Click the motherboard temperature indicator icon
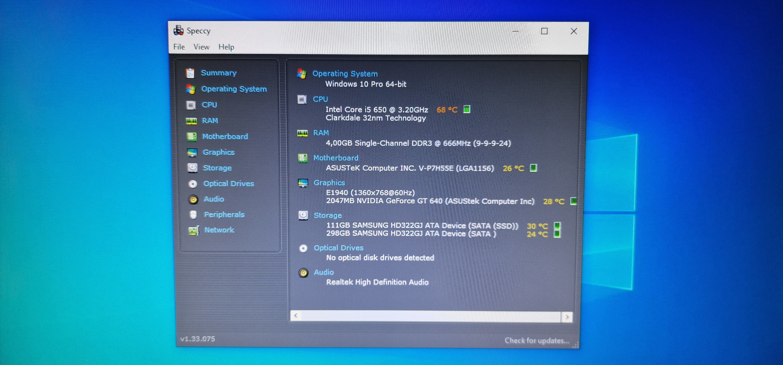The image size is (783, 365). (x=533, y=168)
